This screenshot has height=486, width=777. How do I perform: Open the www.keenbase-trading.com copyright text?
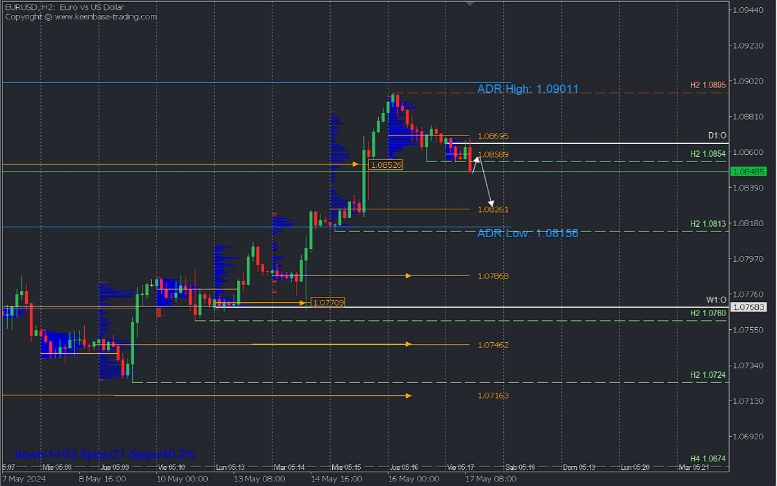pyautogui.click(x=81, y=17)
